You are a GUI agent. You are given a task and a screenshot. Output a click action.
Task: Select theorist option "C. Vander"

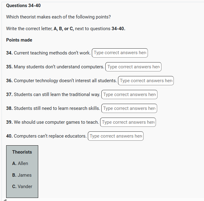click(22, 187)
